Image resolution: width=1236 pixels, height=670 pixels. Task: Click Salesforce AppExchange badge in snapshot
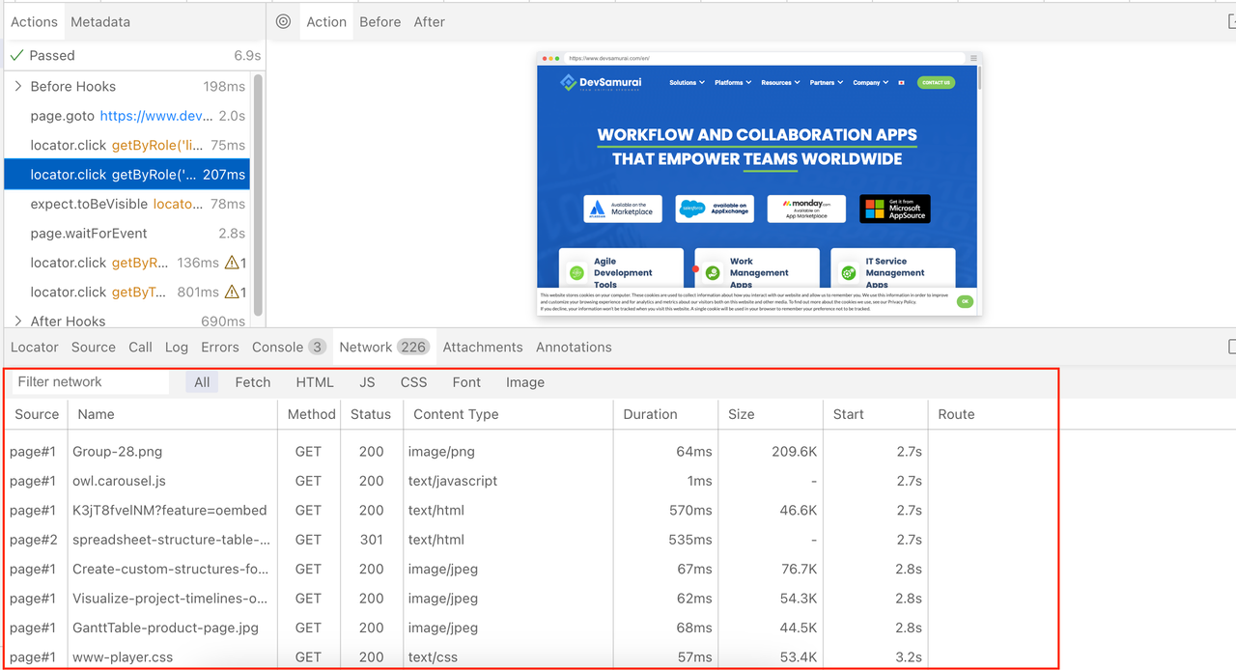(x=715, y=209)
